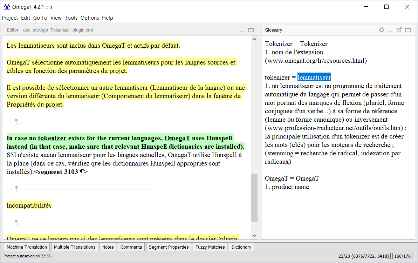The image size is (418, 263).
Task: Click glossary text '1. nom de l'extension'
Action: pos(294,52)
